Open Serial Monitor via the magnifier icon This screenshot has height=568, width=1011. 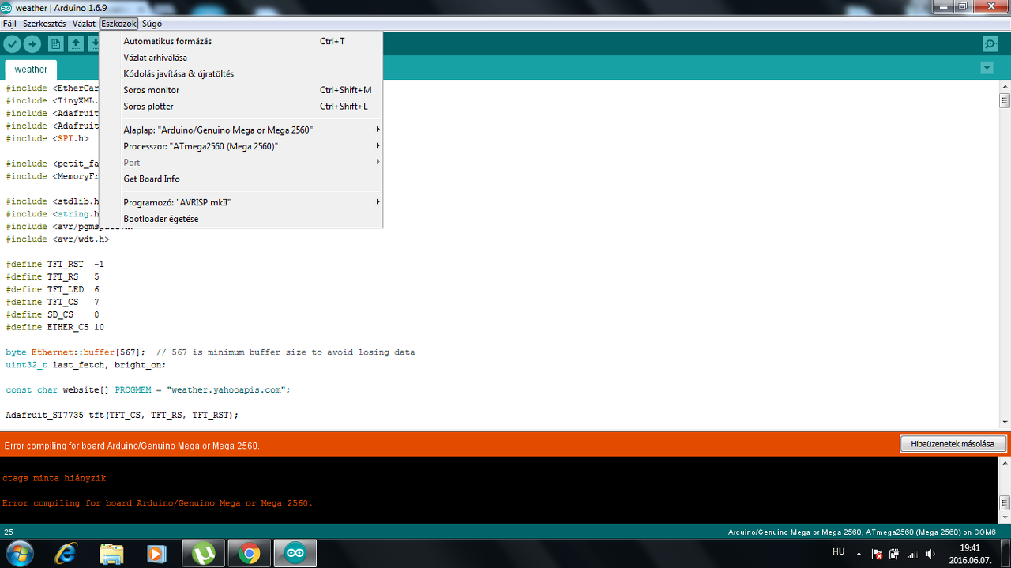990,44
